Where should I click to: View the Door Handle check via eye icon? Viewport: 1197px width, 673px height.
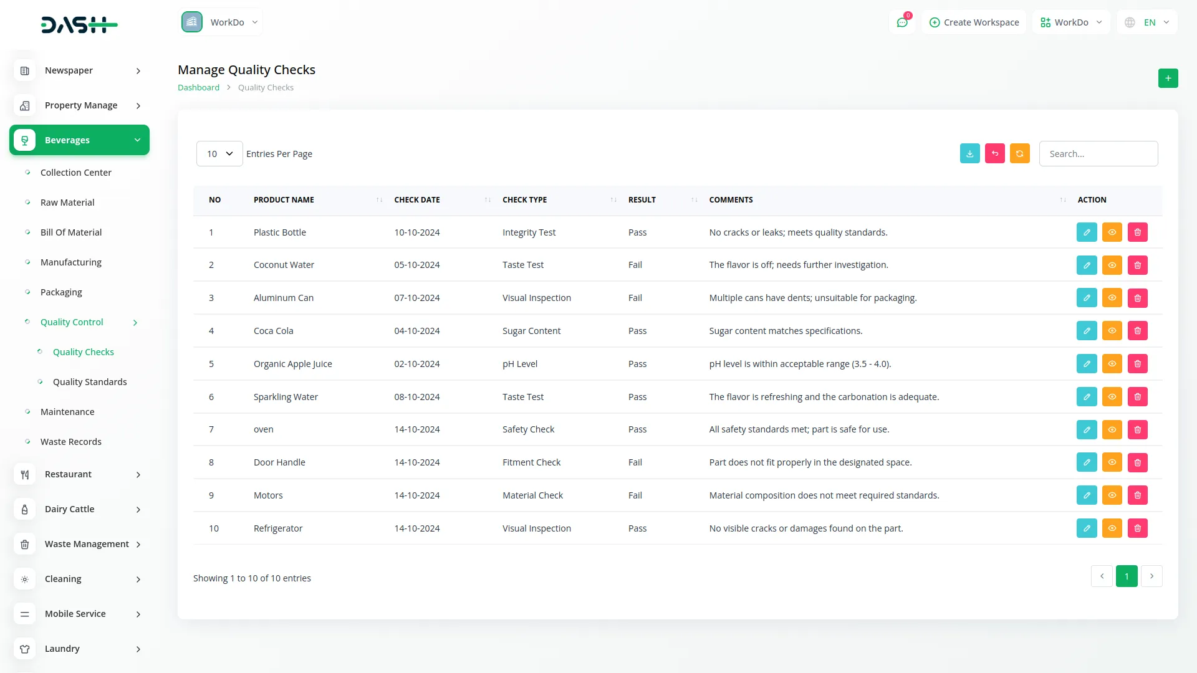click(x=1112, y=462)
